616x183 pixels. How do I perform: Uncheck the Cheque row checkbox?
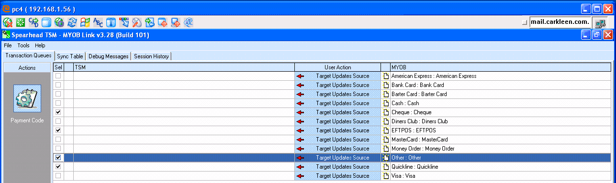tap(58, 112)
